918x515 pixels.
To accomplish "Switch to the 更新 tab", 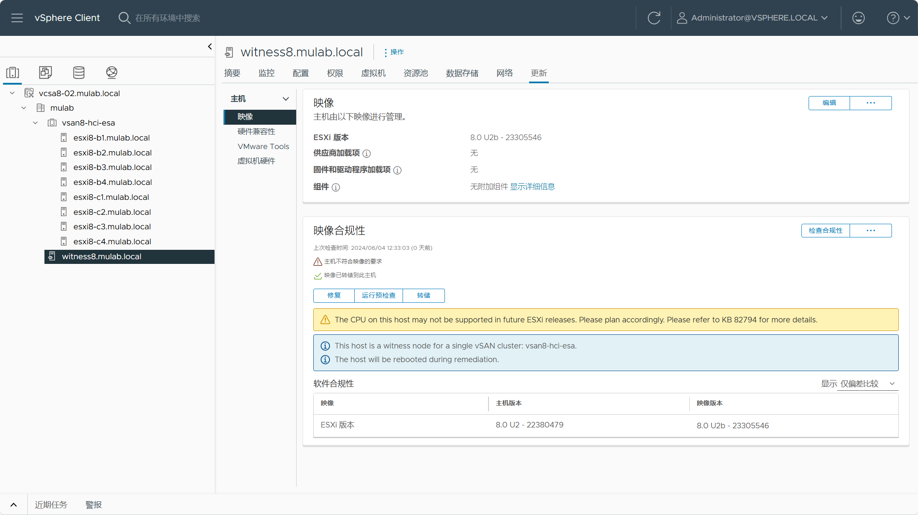I will point(539,73).
